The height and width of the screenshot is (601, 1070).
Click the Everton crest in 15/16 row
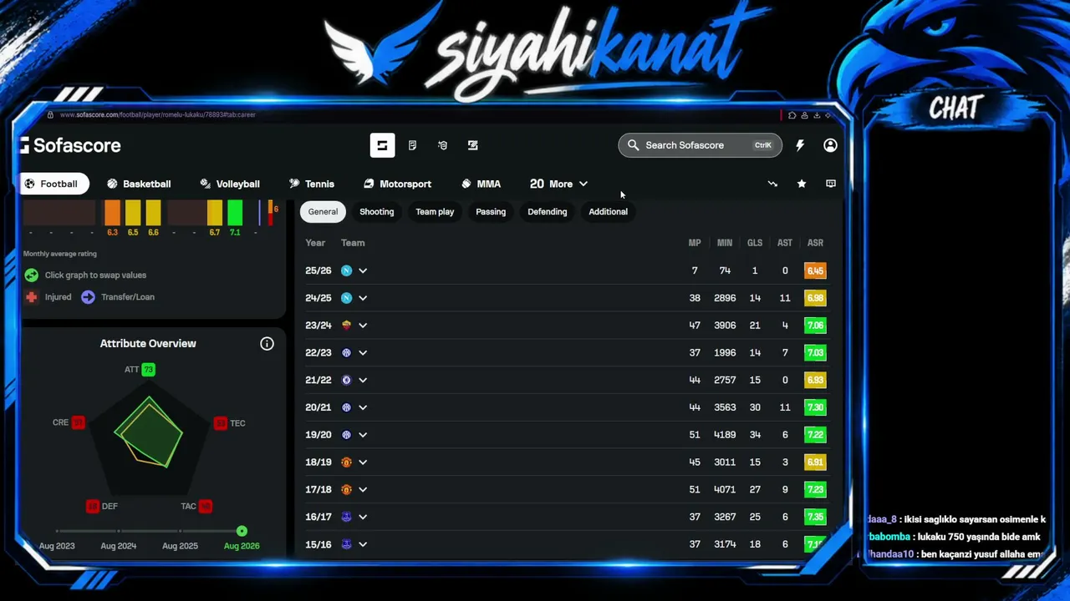coord(346,544)
